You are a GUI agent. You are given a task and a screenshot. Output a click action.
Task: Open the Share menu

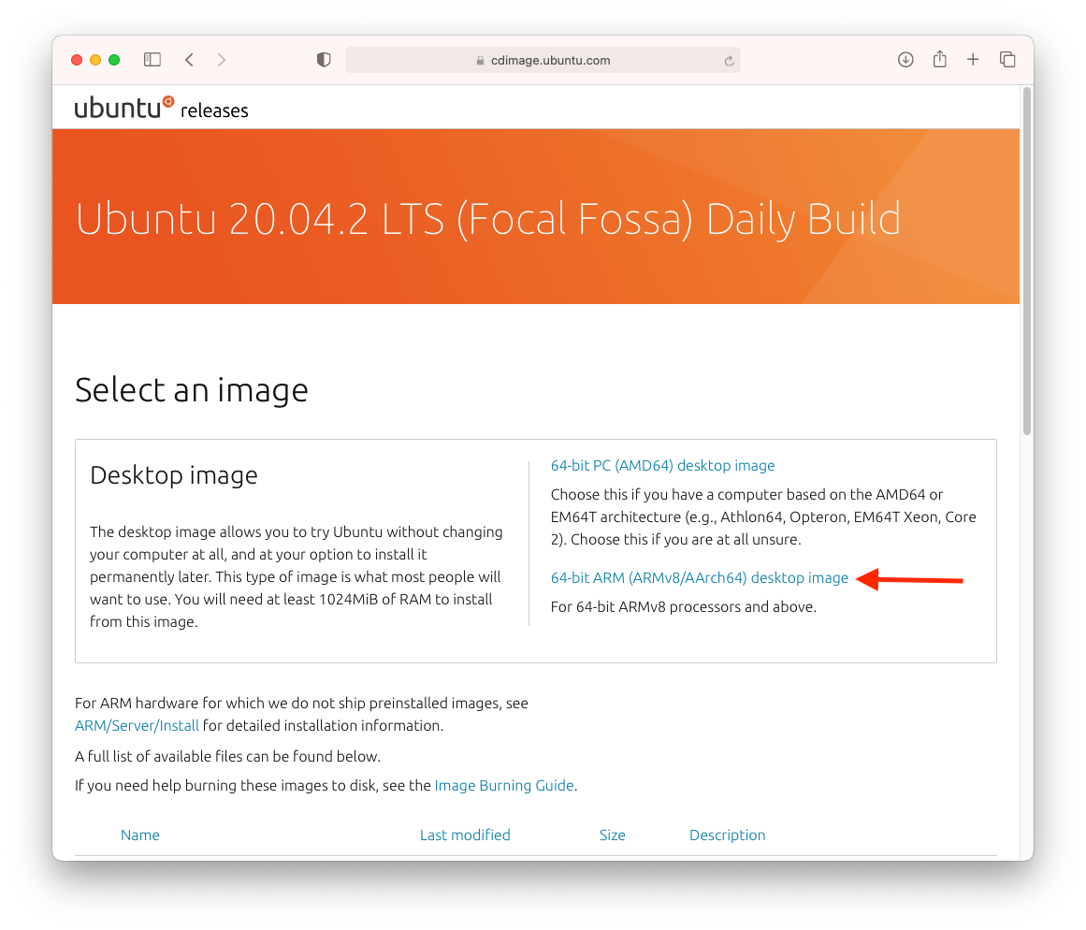tap(939, 60)
